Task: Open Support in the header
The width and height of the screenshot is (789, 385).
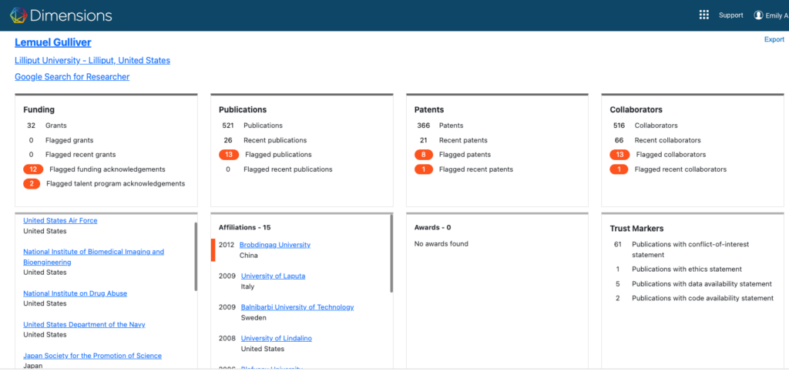Action: [730, 15]
